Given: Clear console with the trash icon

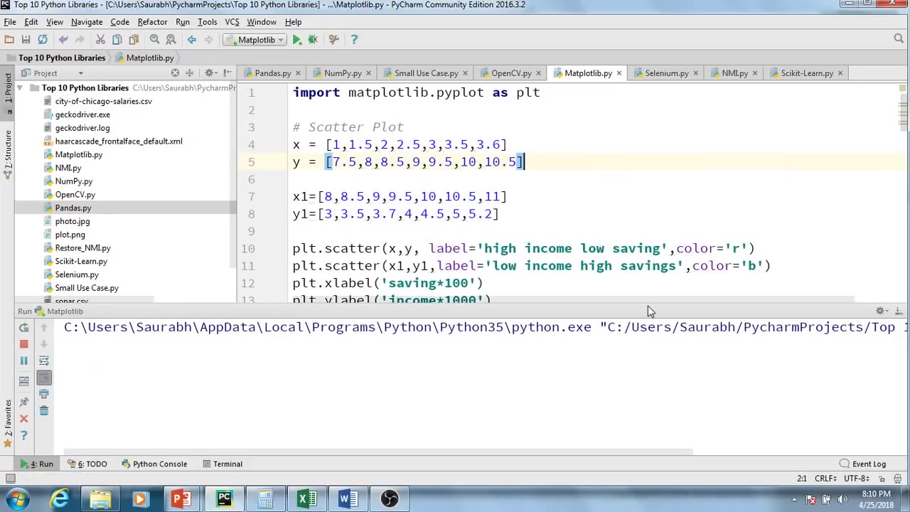Looking at the screenshot, I should tap(44, 410).
